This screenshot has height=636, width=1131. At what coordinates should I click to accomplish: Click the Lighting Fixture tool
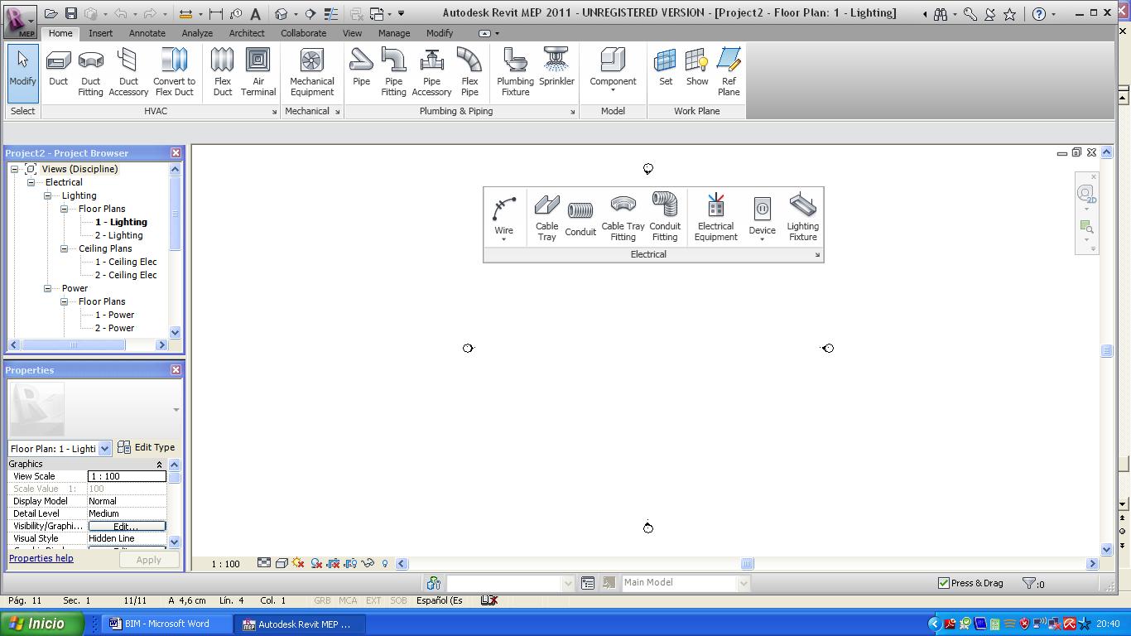pos(802,218)
